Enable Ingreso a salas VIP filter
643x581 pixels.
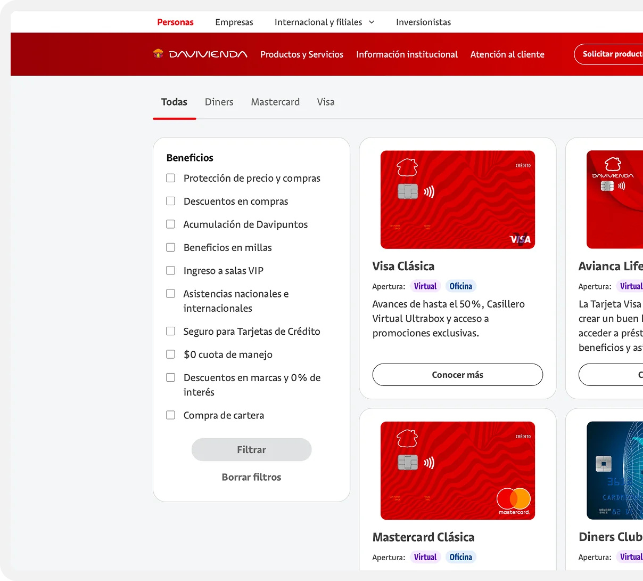[170, 270]
